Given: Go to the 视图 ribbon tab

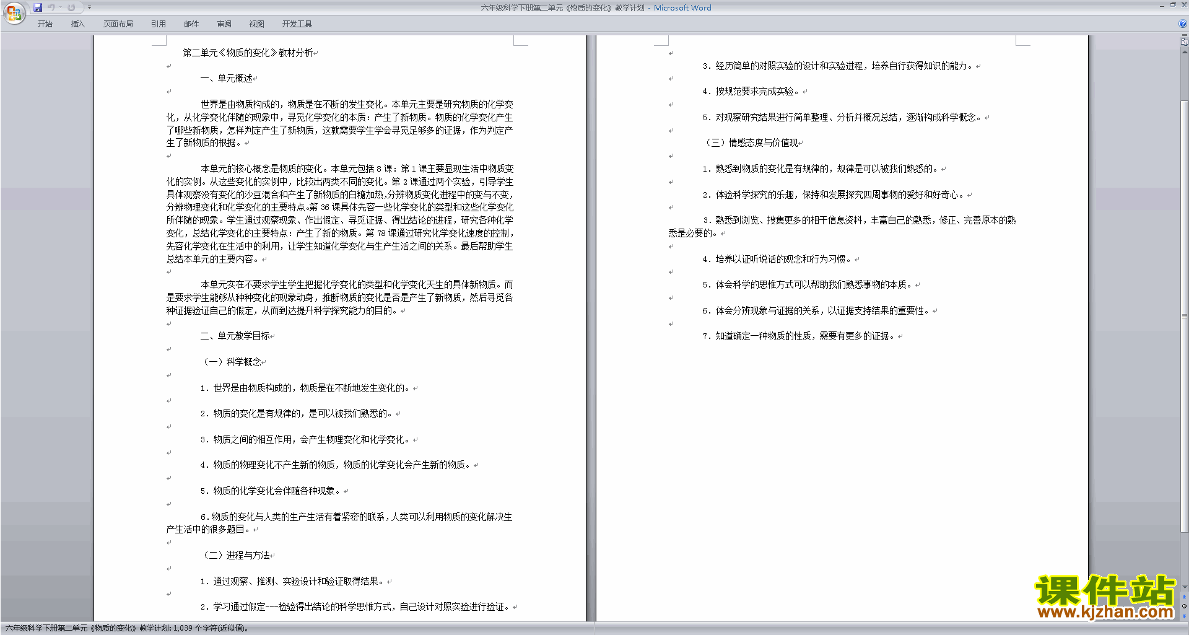Looking at the screenshot, I should (x=256, y=24).
